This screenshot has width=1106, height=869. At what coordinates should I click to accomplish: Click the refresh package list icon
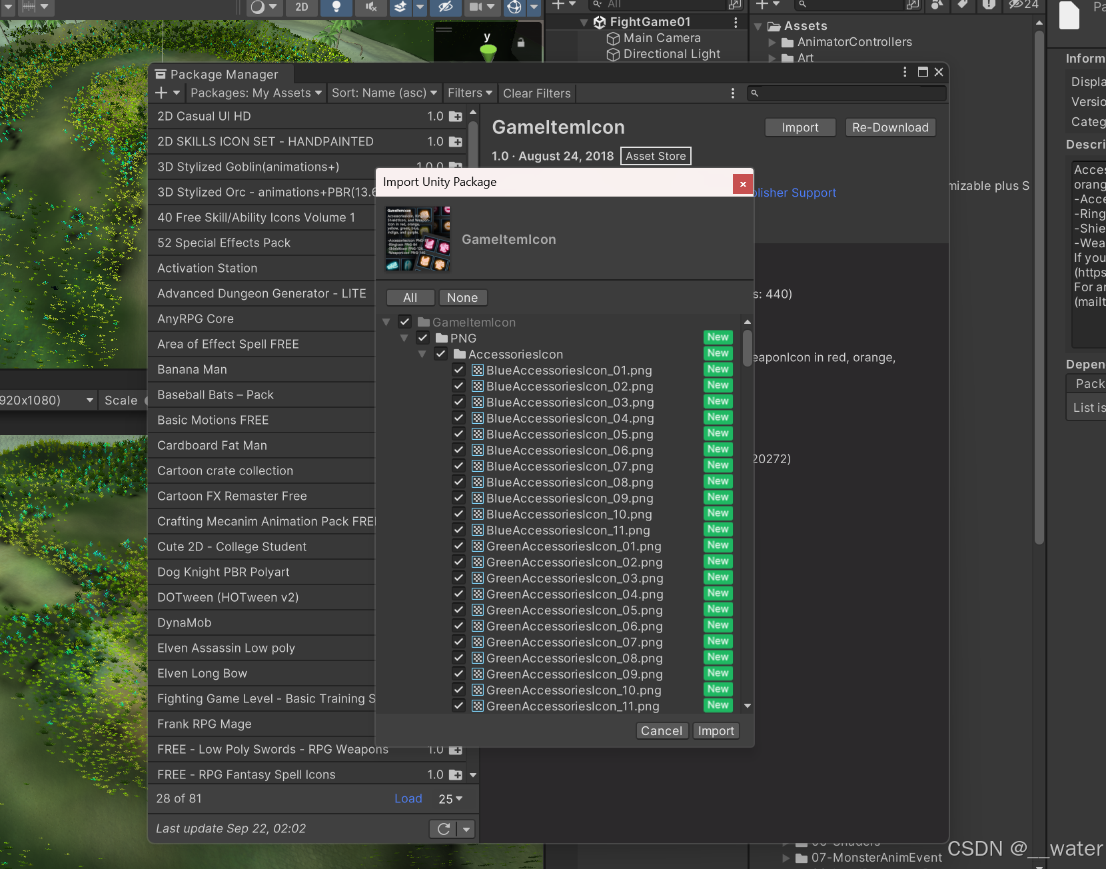click(443, 829)
